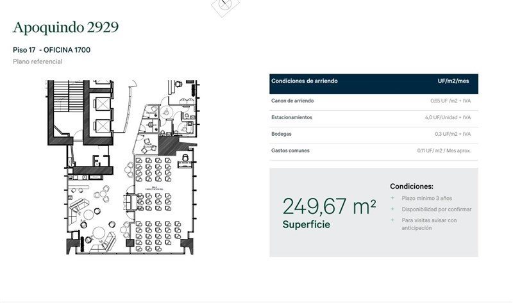The width and height of the screenshot is (513, 303).
Task: Click the 249,67 m² surface figure
Action: pyautogui.click(x=329, y=206)
